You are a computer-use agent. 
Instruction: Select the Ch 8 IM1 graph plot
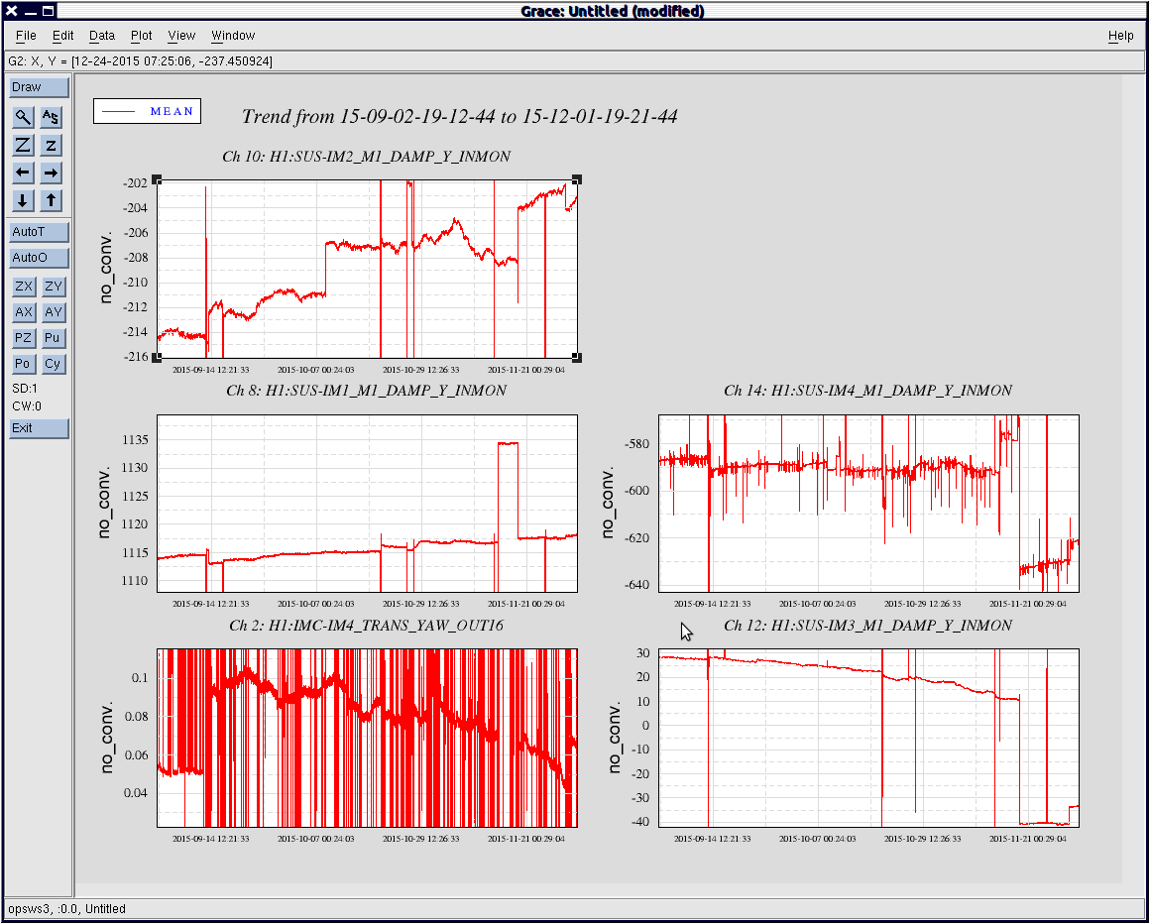point(367,503)
